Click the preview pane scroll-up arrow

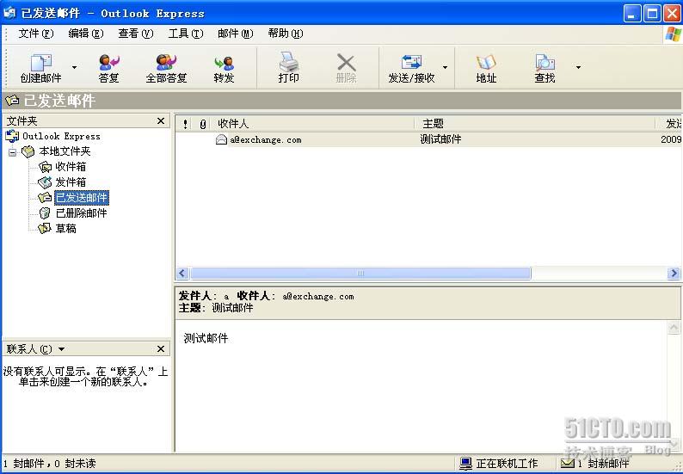(674, 328)
